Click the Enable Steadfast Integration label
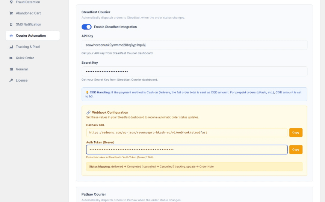The height and width of the screenshot is (202, 325). pyautogui.click(x=115, y=27)
